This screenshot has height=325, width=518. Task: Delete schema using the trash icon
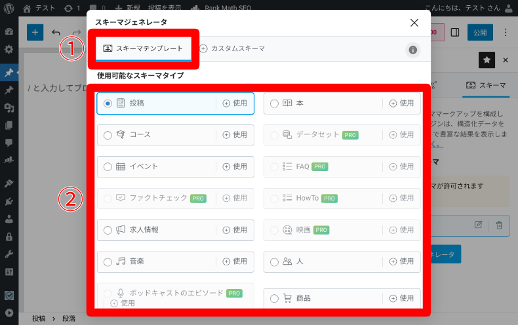(x=499, y=225)
